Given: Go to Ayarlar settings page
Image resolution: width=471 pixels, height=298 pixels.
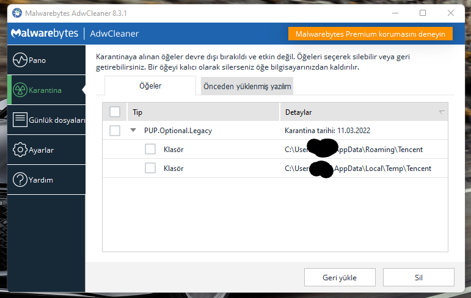Looking at the screenshot, I should 46,150.
